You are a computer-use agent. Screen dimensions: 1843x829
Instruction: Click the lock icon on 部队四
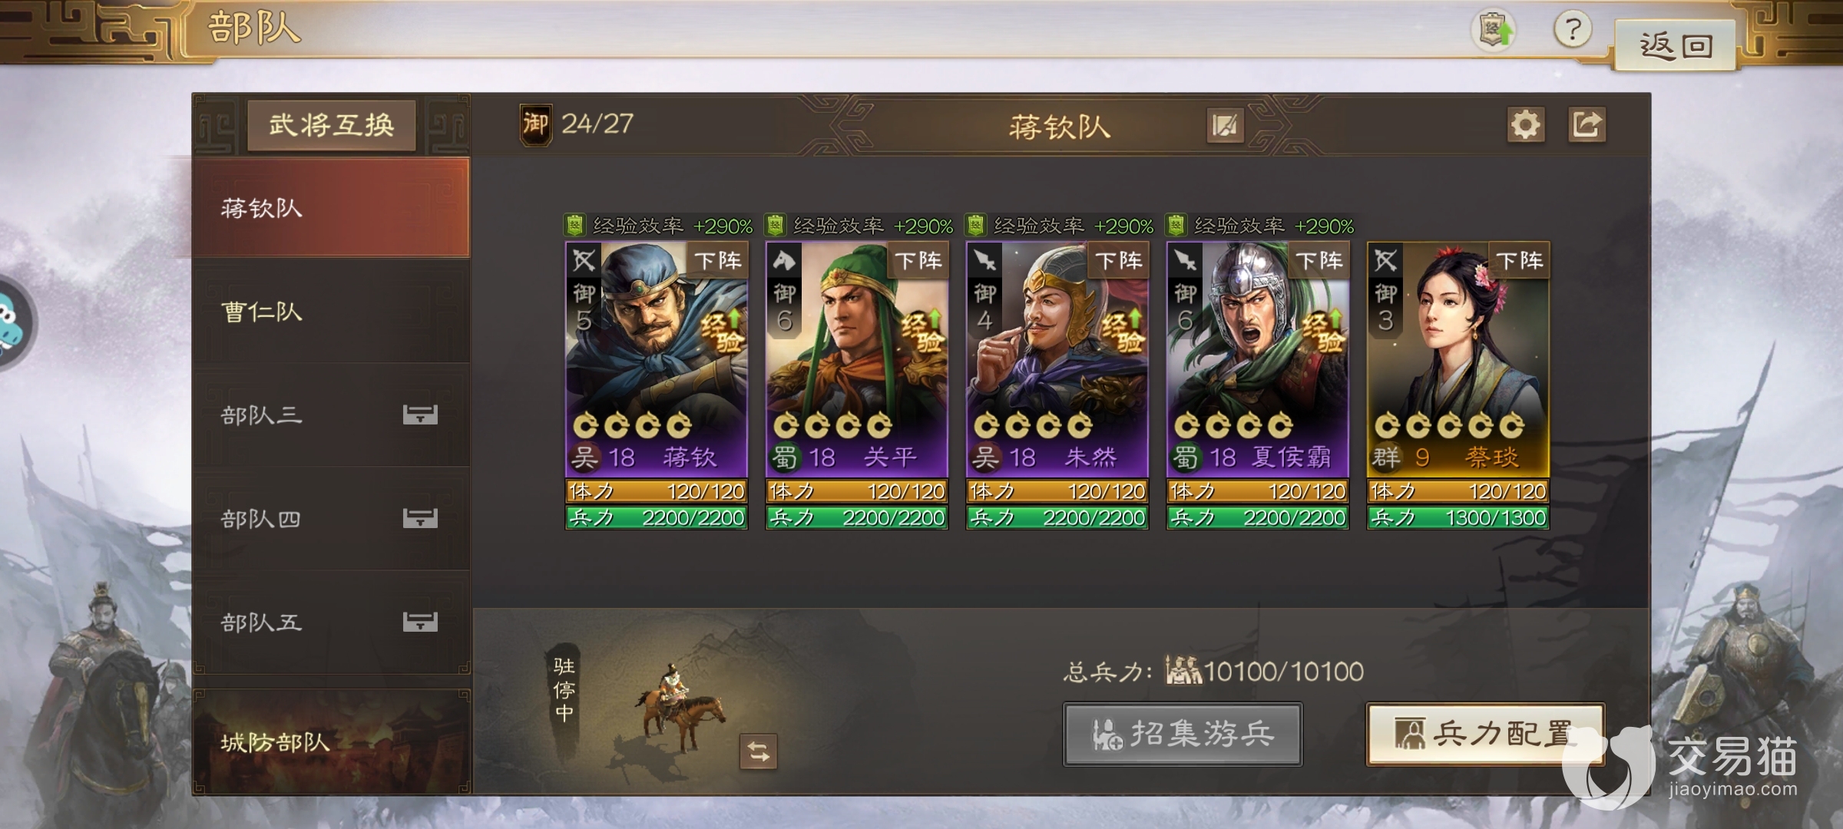(420, 518)
